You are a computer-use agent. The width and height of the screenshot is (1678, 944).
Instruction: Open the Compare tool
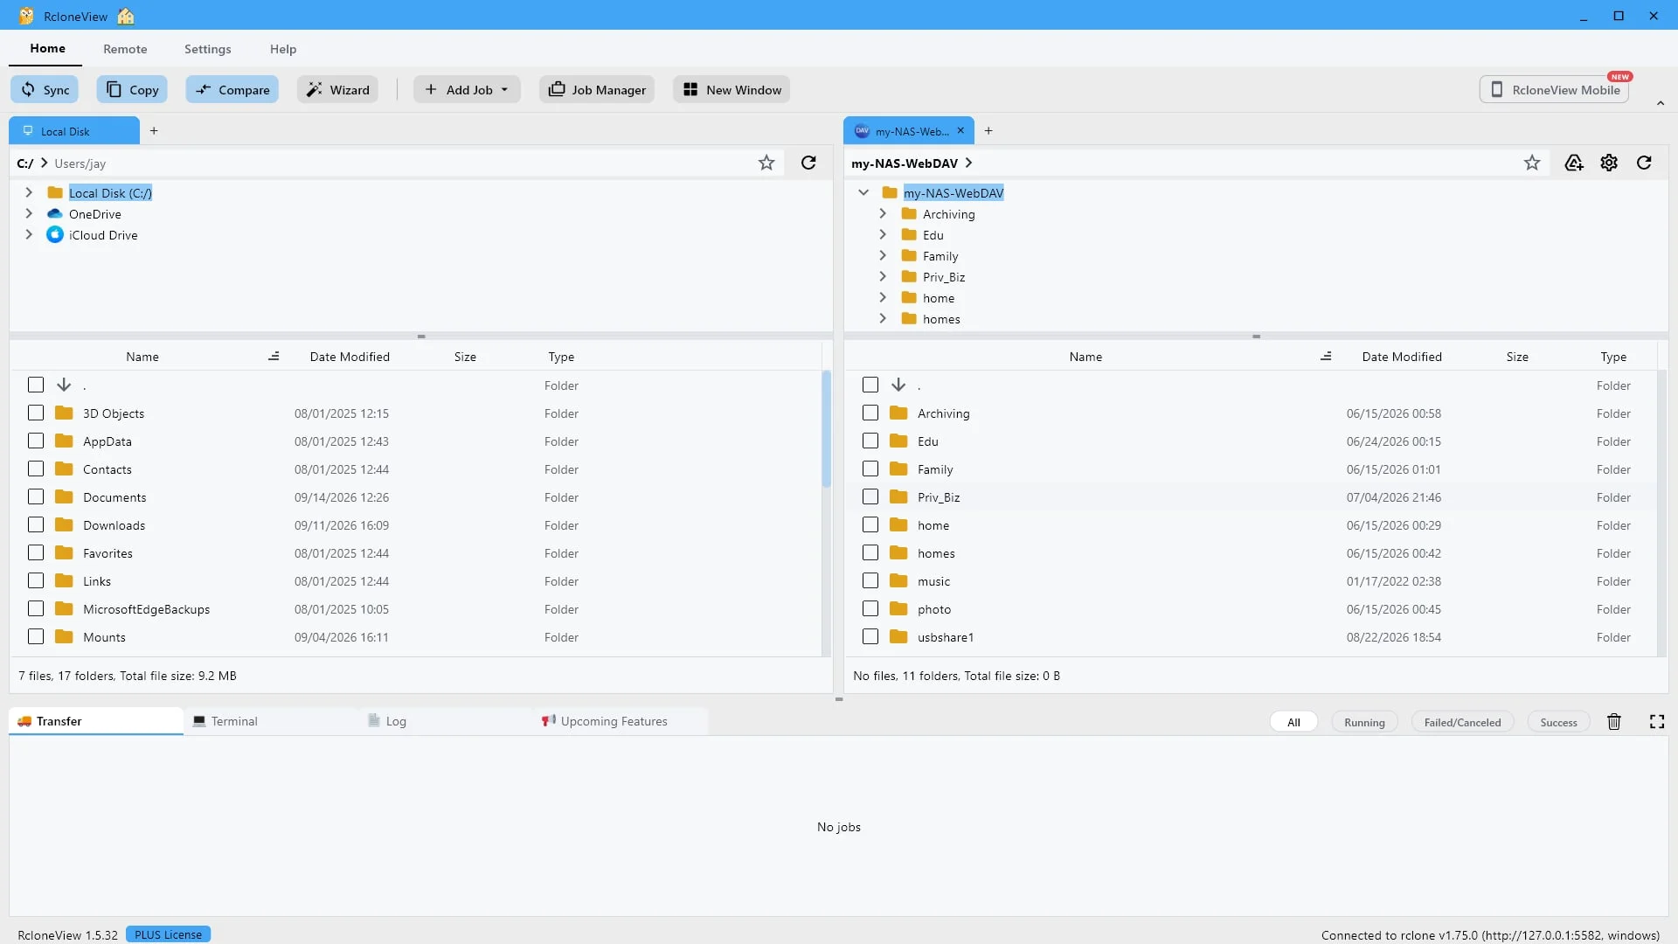coord(232,89)
